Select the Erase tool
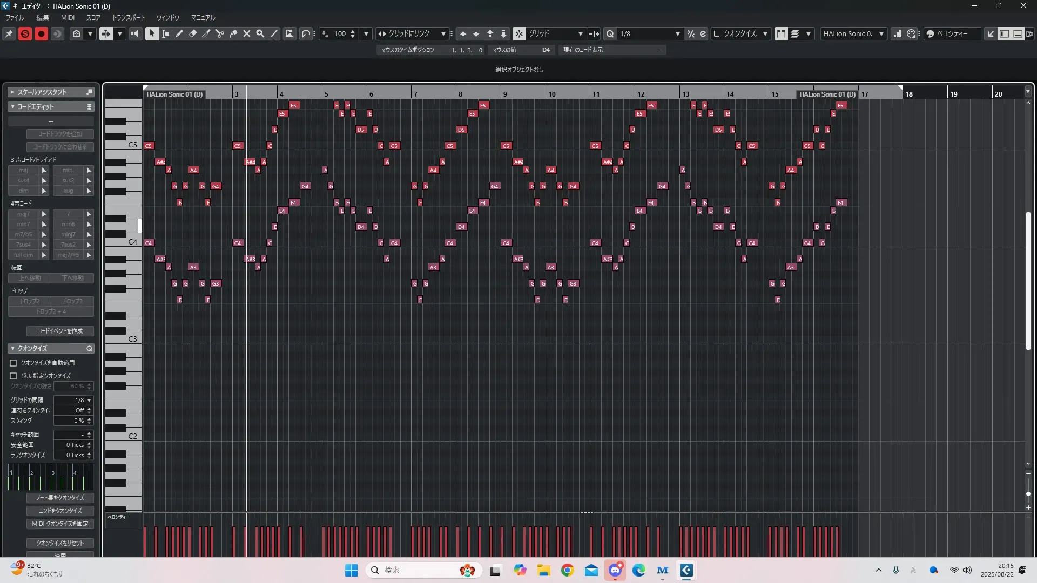Screen dimensions: 1037x583 [x=193, y=33]
